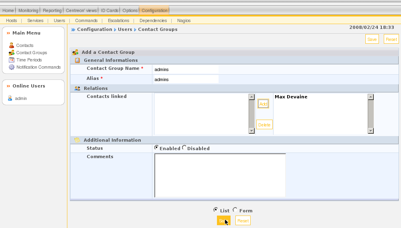Click down arrow of available contacts scrollbar
Screen dimensions: 401x228
tap(252, 130)
